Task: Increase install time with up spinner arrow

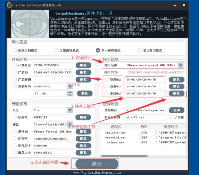Action: pyautogui.click(x=70, y=92)
